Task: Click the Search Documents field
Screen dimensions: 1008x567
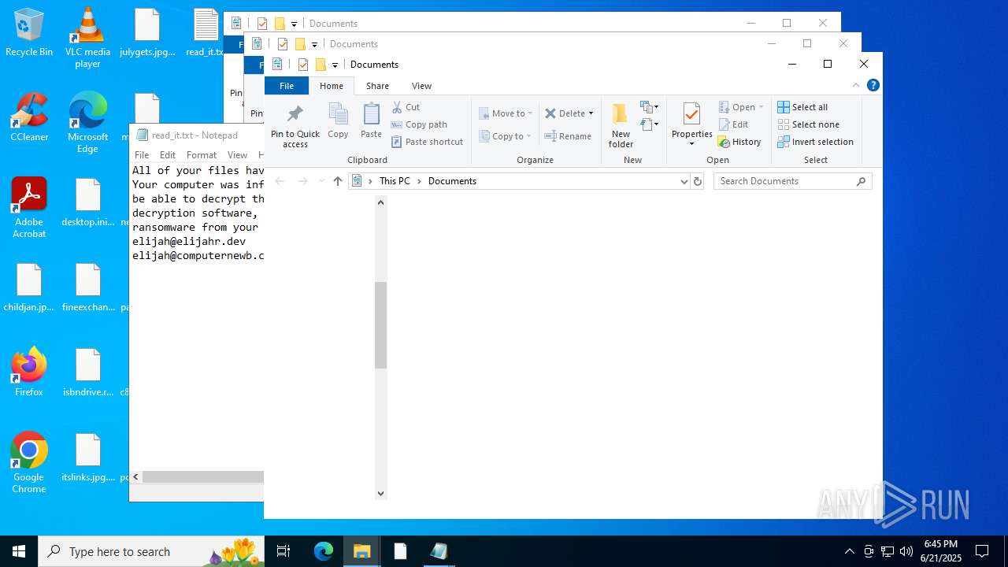Action: (x=792, y=181)
